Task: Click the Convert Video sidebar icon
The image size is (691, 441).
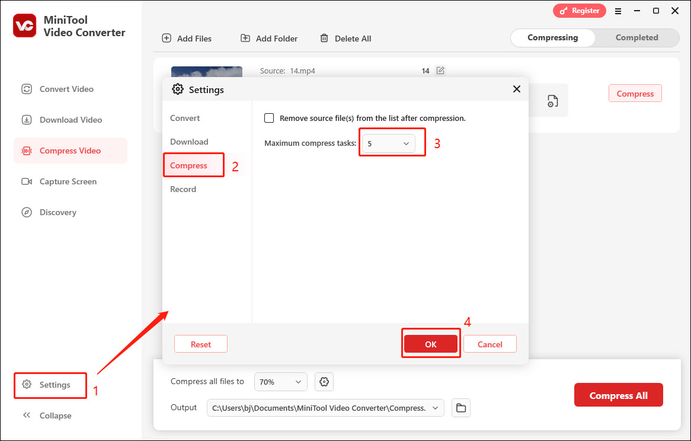Action: pyautogui.click(x=27, y=89)
